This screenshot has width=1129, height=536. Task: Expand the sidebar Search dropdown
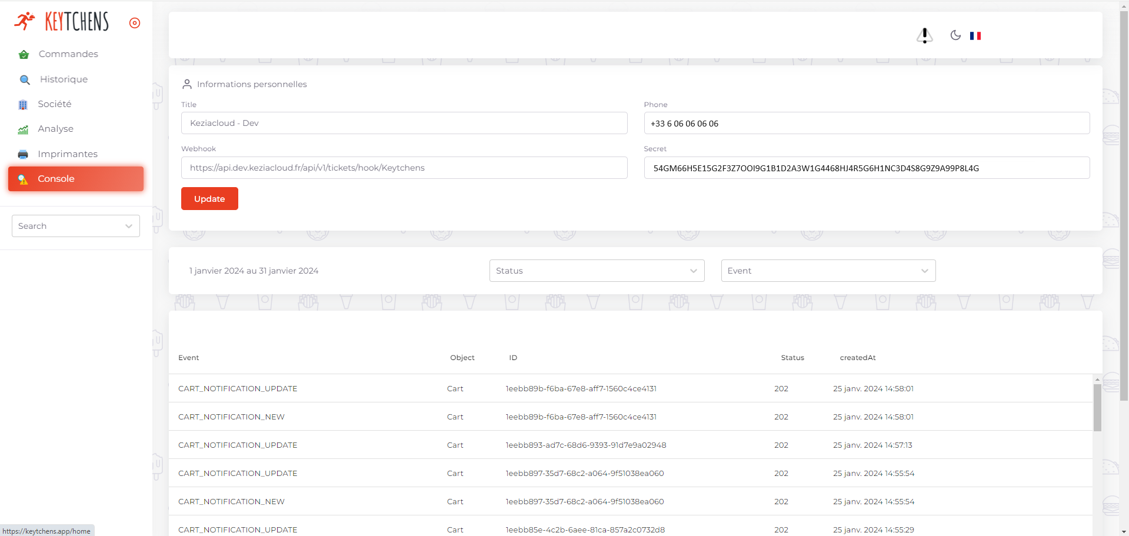pyautogui.click(x=76, y=226)
